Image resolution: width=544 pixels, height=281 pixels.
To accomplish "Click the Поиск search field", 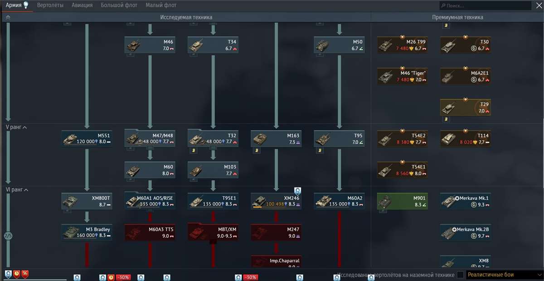I will tap(485, 5).
